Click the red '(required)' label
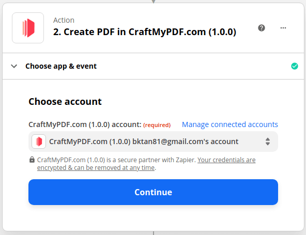The height and width of the screenshot is (235, 306). coord(157,125)
